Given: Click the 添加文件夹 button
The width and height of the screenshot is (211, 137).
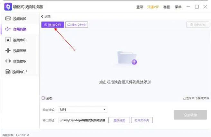Looking at the screenshot, I should click(x=77, y=25).
